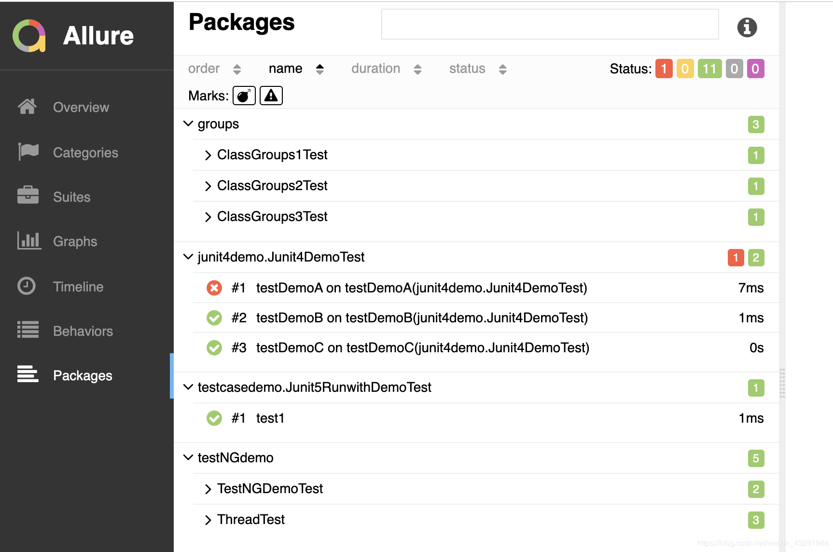Viewport: 833px width, 552px height.
Task: Sort the list by status
Action: (x=477, y=69)
